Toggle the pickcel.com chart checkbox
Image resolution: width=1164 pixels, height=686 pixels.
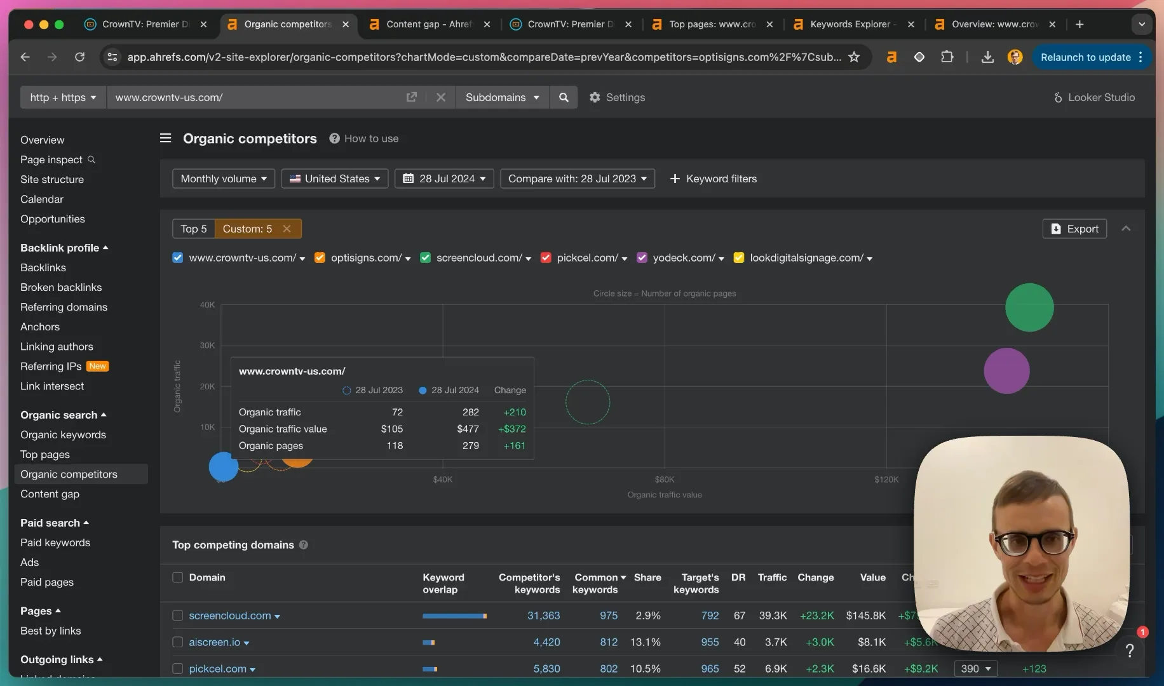(546, 257)
